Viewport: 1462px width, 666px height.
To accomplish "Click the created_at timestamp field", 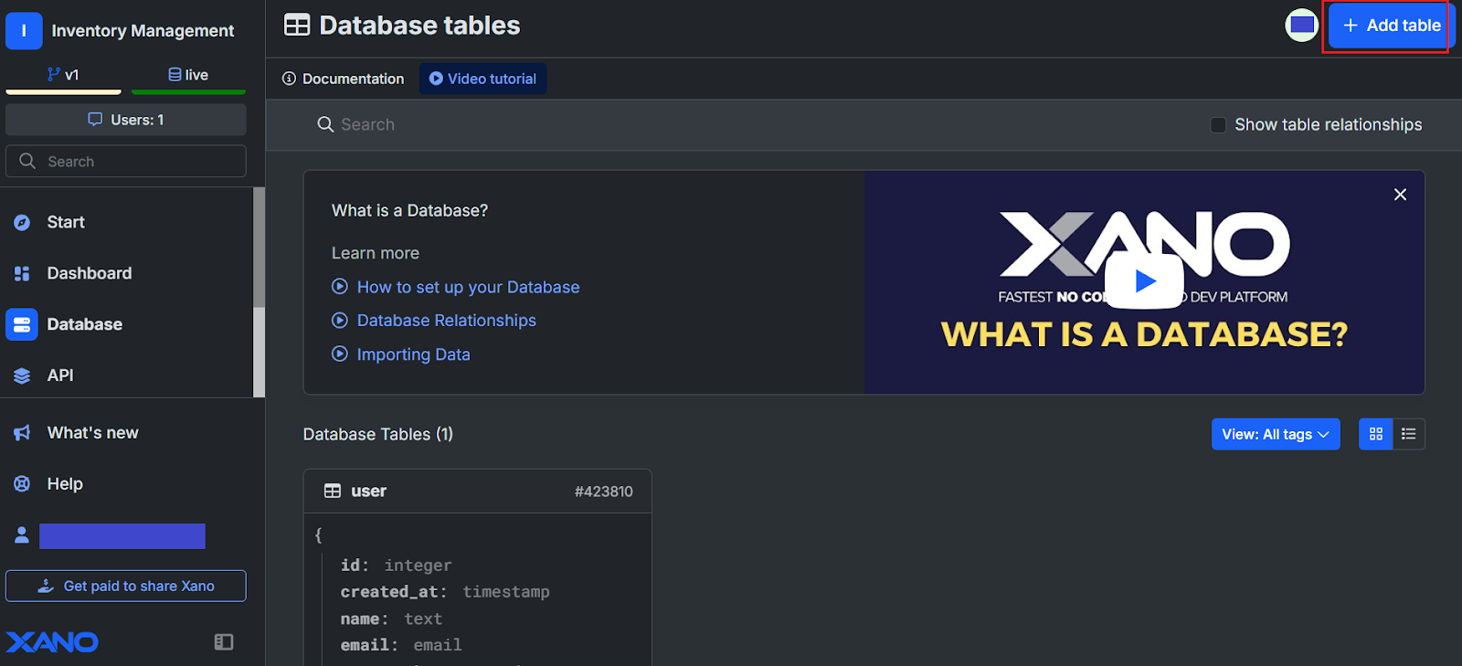I will pos(445,592).
